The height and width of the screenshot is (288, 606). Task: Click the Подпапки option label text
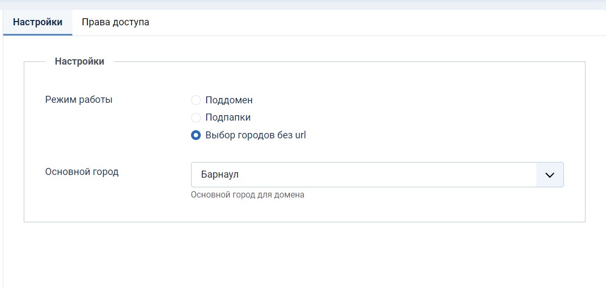point(228,117)
